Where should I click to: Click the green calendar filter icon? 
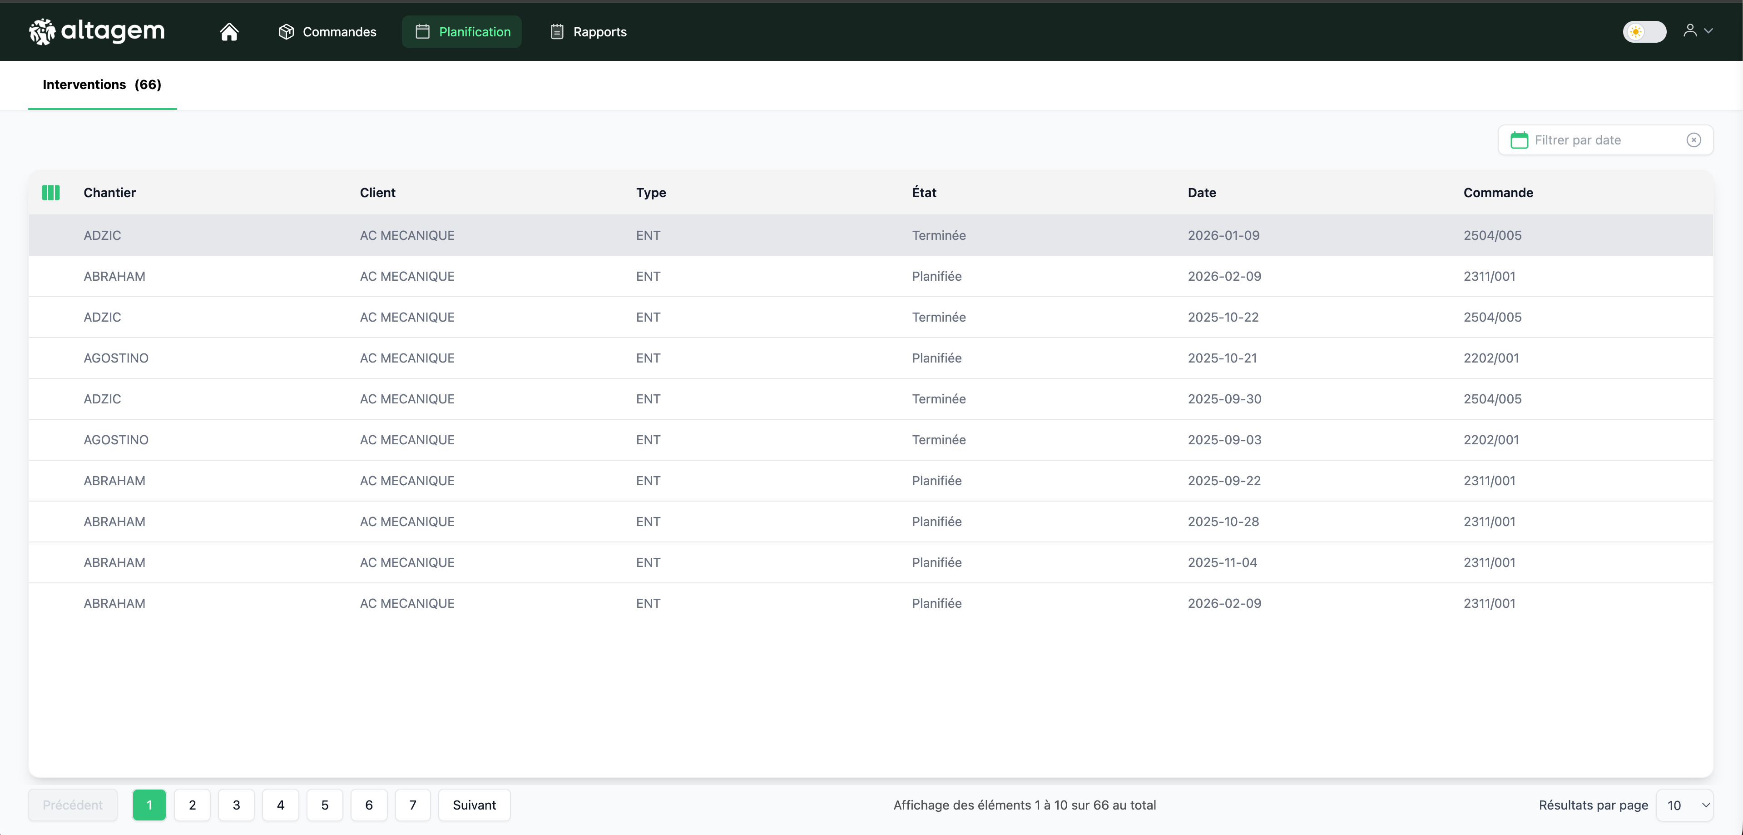point(1519,140)
